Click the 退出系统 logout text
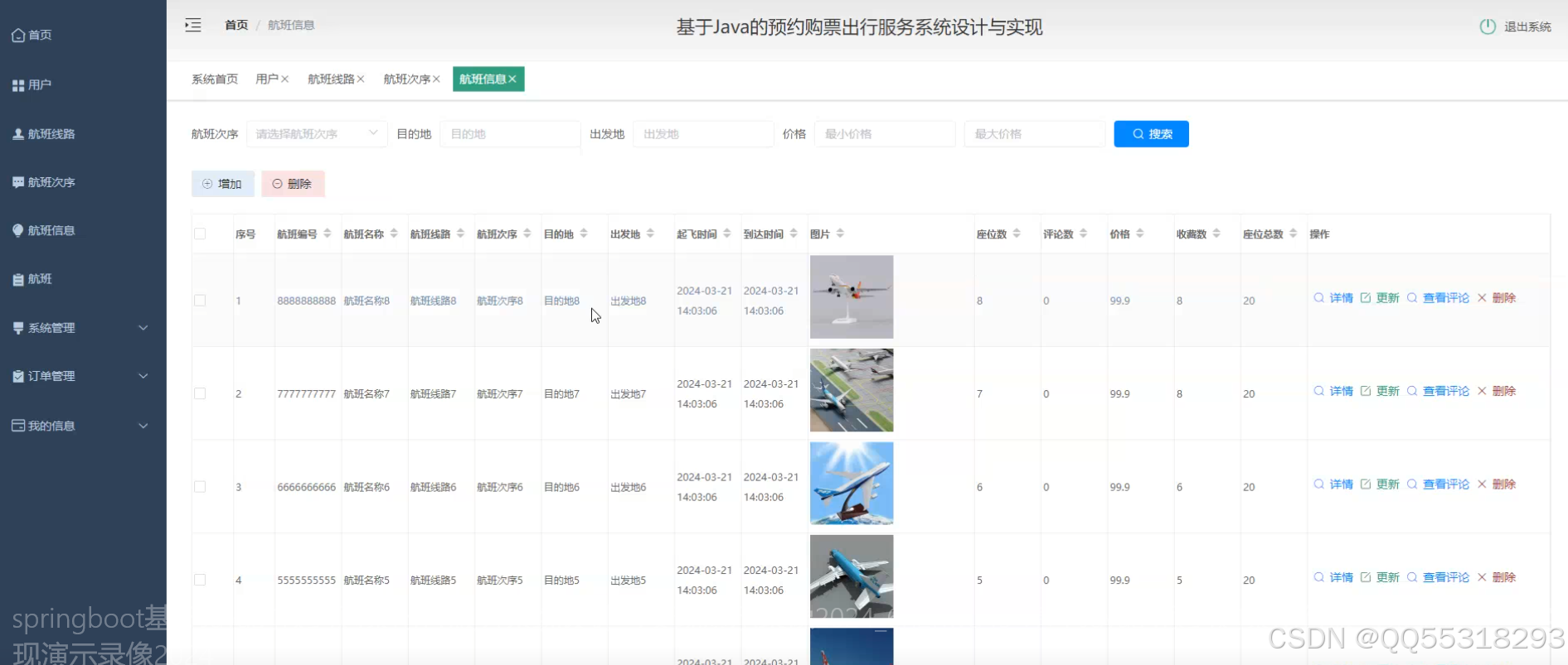This screenshot has height=665, width=1568. click(x=1527, y=27)
